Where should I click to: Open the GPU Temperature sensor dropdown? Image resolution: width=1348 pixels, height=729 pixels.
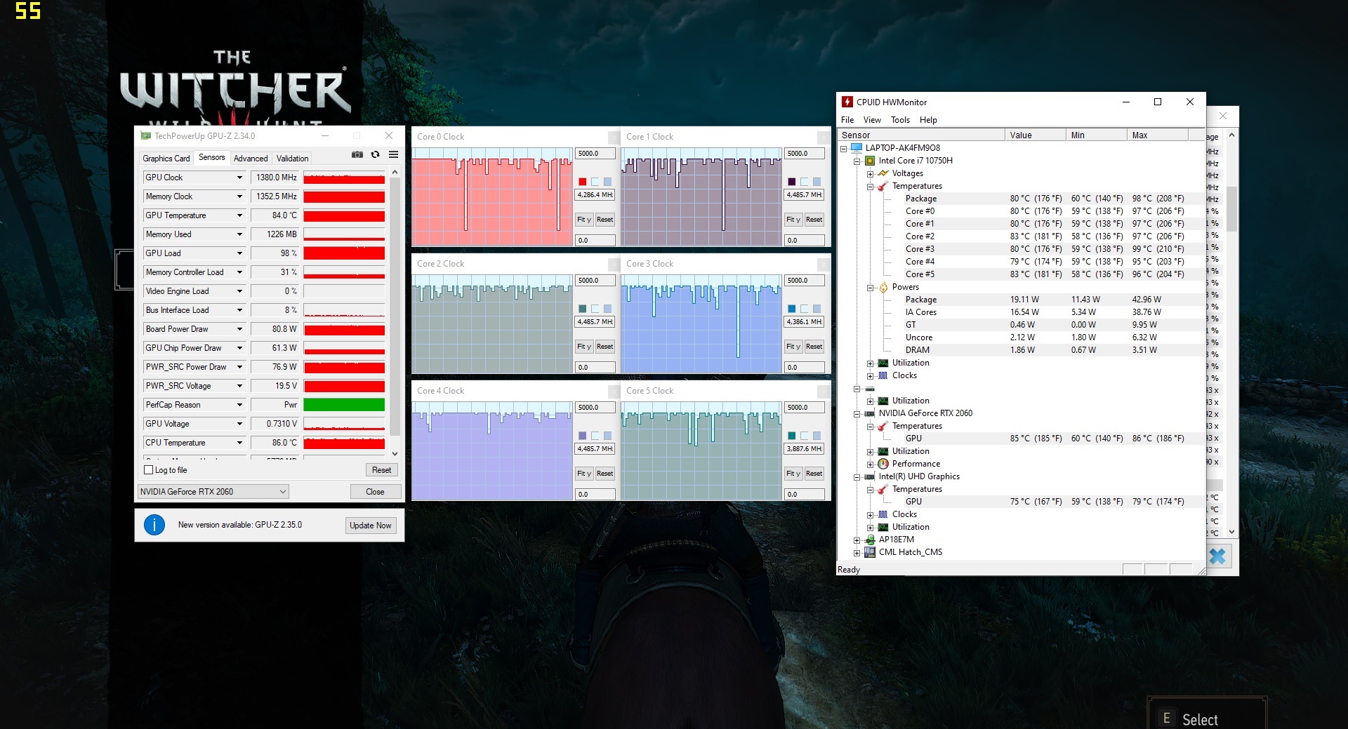point(239,215)
